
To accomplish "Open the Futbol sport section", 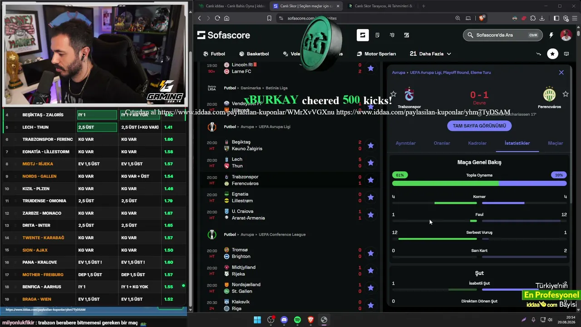I will [214, 54].
